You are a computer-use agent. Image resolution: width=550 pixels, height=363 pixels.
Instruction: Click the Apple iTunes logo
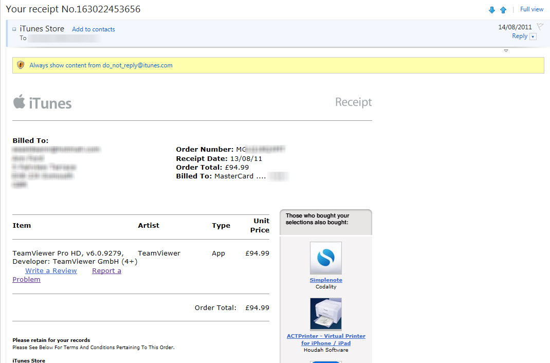42,103
